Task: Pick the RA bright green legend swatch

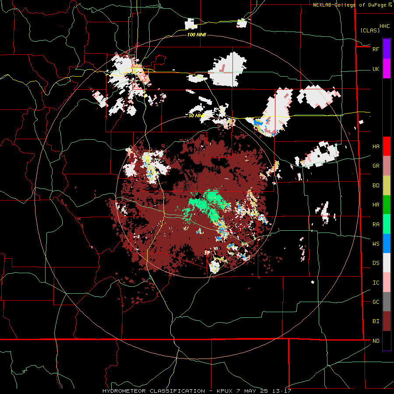Action: [x=387, y=224]
